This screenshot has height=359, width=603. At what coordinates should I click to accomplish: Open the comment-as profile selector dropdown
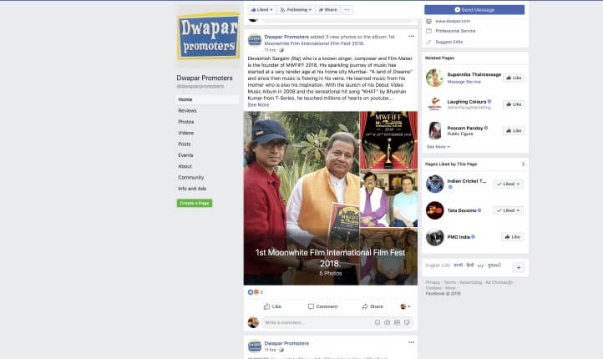pos(405,306)
